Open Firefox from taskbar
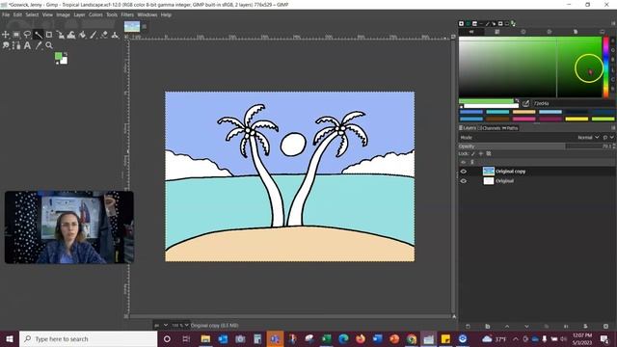The height and width of the screenshot is (347, 617). click(361, 338)
